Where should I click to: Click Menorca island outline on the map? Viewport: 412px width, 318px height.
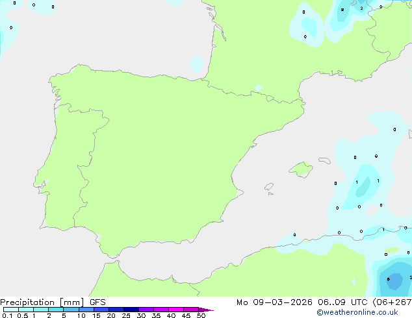pyautogui.click(x=324, y=160)
